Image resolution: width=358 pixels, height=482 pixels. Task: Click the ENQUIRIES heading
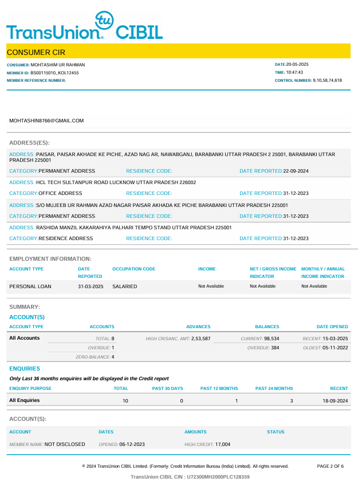coord(25,369)
